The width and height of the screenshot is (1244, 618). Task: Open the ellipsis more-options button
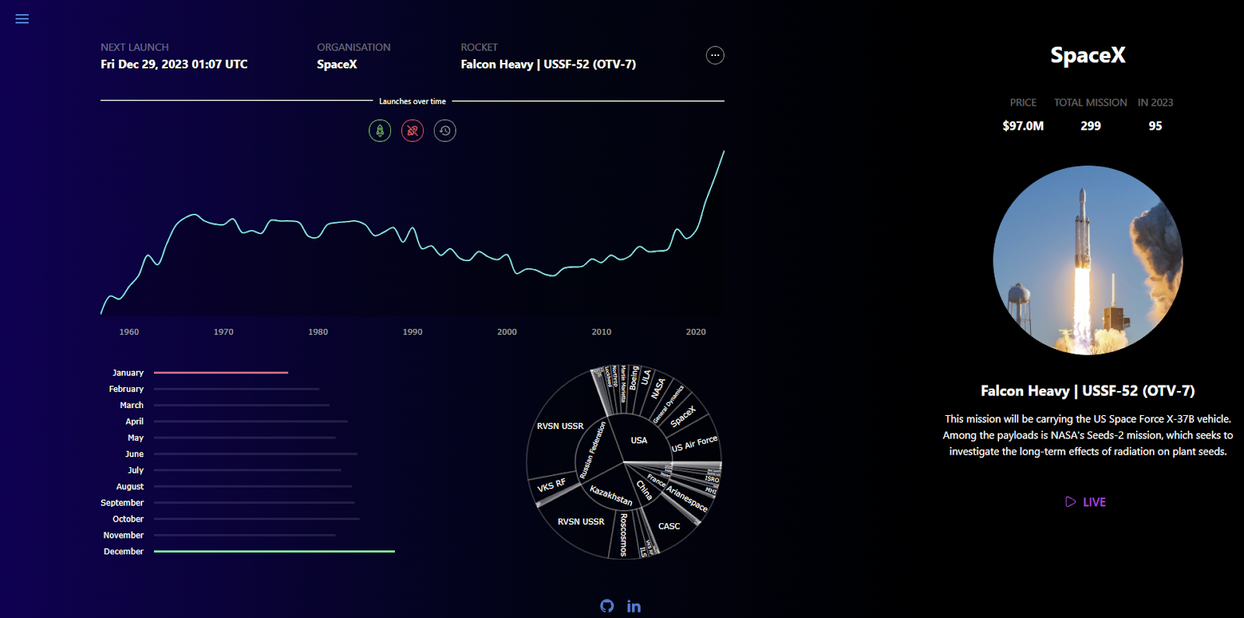715,55
